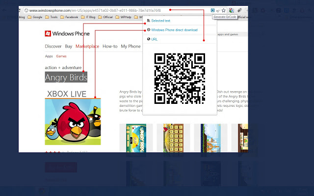Open the Official bookmarks folder
Viewport: 314px width, 196px height.
coord(105,17)
